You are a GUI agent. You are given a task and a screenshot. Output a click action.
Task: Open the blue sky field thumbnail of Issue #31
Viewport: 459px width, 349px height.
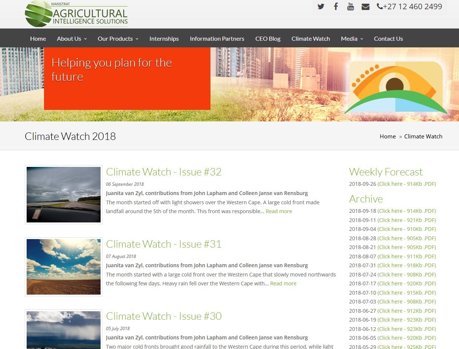[64, 267]
